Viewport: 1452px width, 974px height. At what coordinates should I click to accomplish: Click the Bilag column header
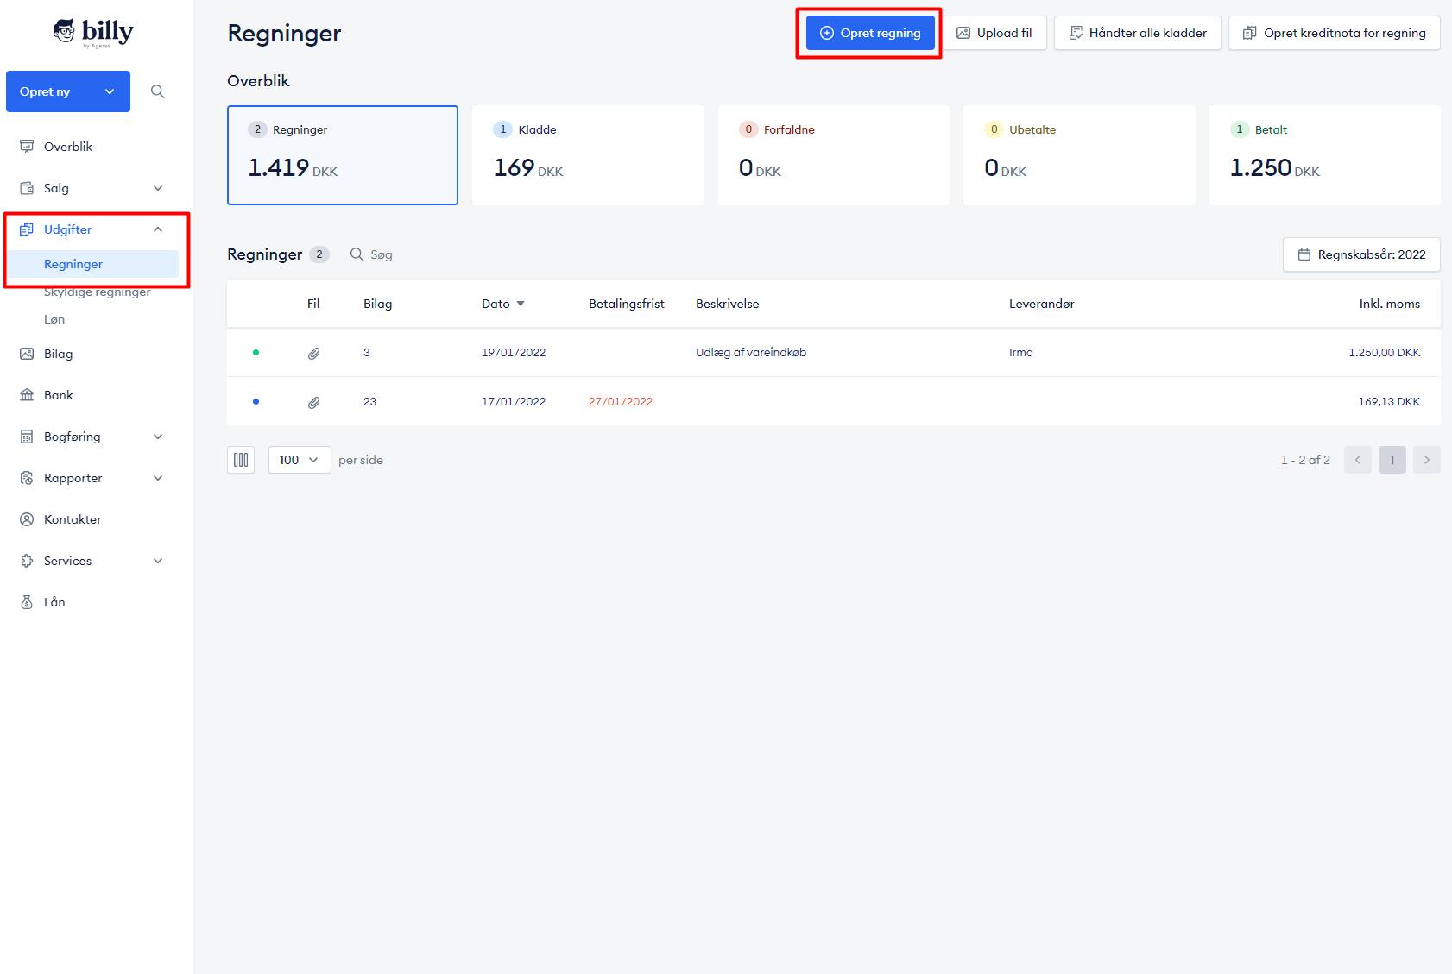click(378, 304)
